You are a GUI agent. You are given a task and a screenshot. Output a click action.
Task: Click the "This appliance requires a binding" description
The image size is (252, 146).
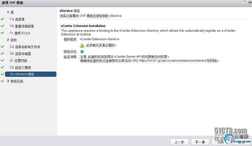(148, 33)
